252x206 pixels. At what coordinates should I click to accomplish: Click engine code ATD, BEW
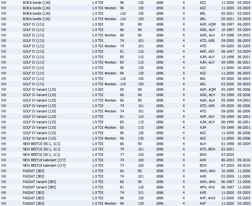[208, 149]
